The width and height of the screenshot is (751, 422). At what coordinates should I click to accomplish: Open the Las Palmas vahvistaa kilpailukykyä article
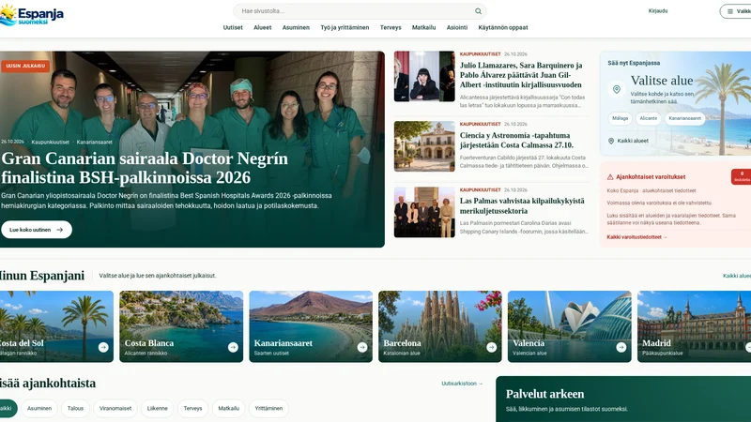[x=522, y=205]
